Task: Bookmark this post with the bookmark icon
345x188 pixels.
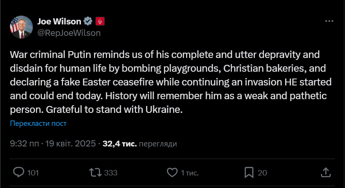Action: pyautogui.click(x=249, y=172)
